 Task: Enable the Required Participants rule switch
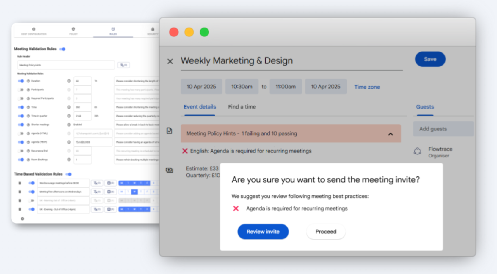pos(21,98)
